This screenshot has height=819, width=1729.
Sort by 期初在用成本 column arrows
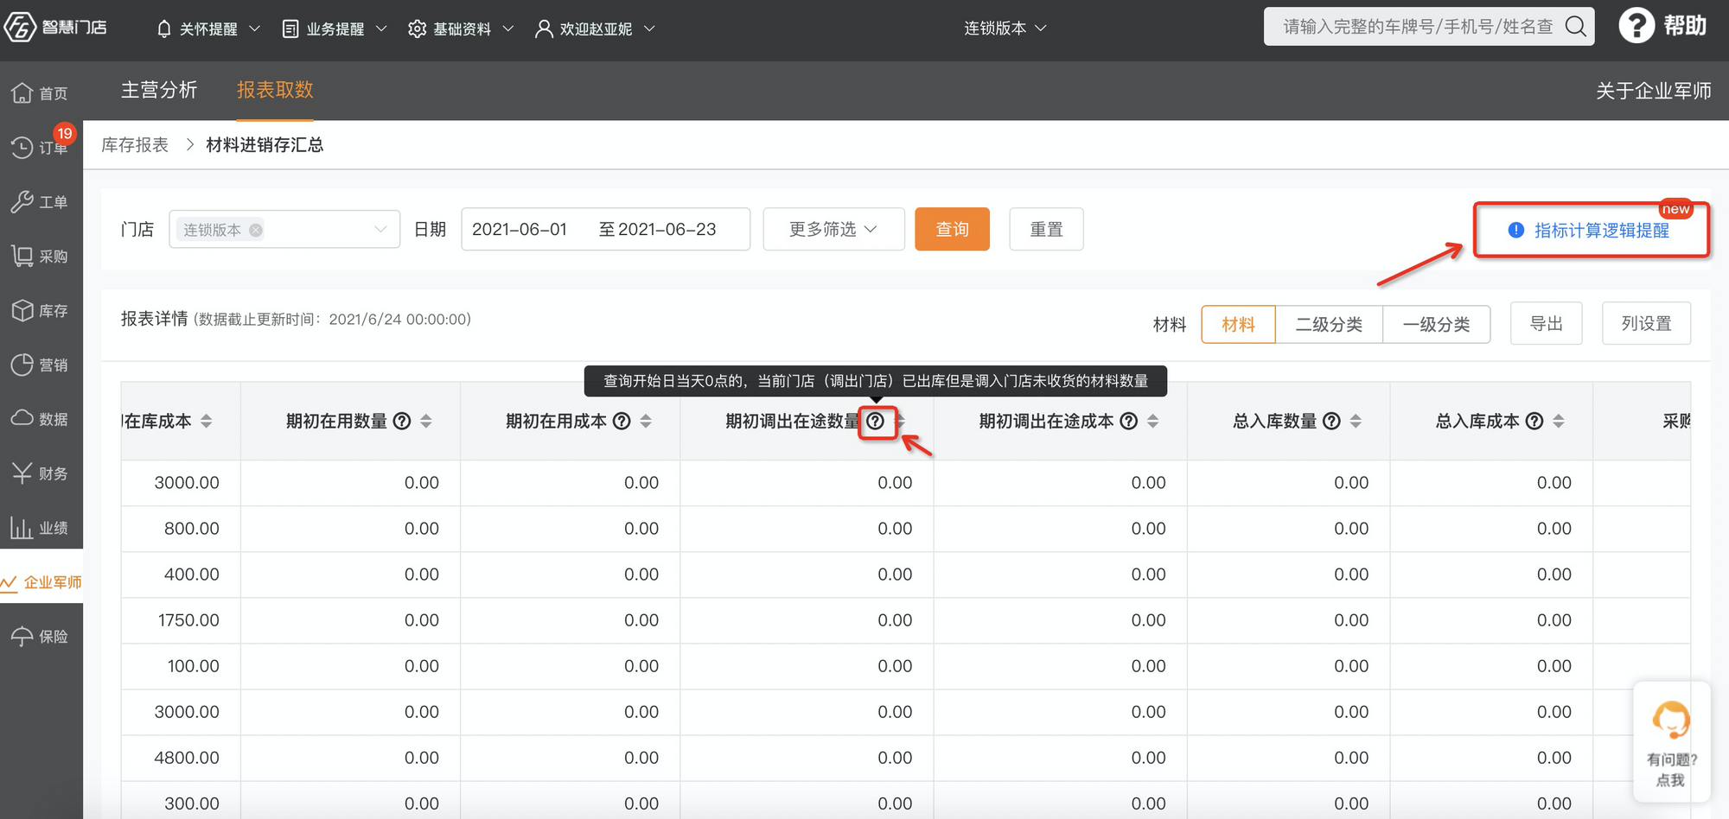tap(646, 421)
